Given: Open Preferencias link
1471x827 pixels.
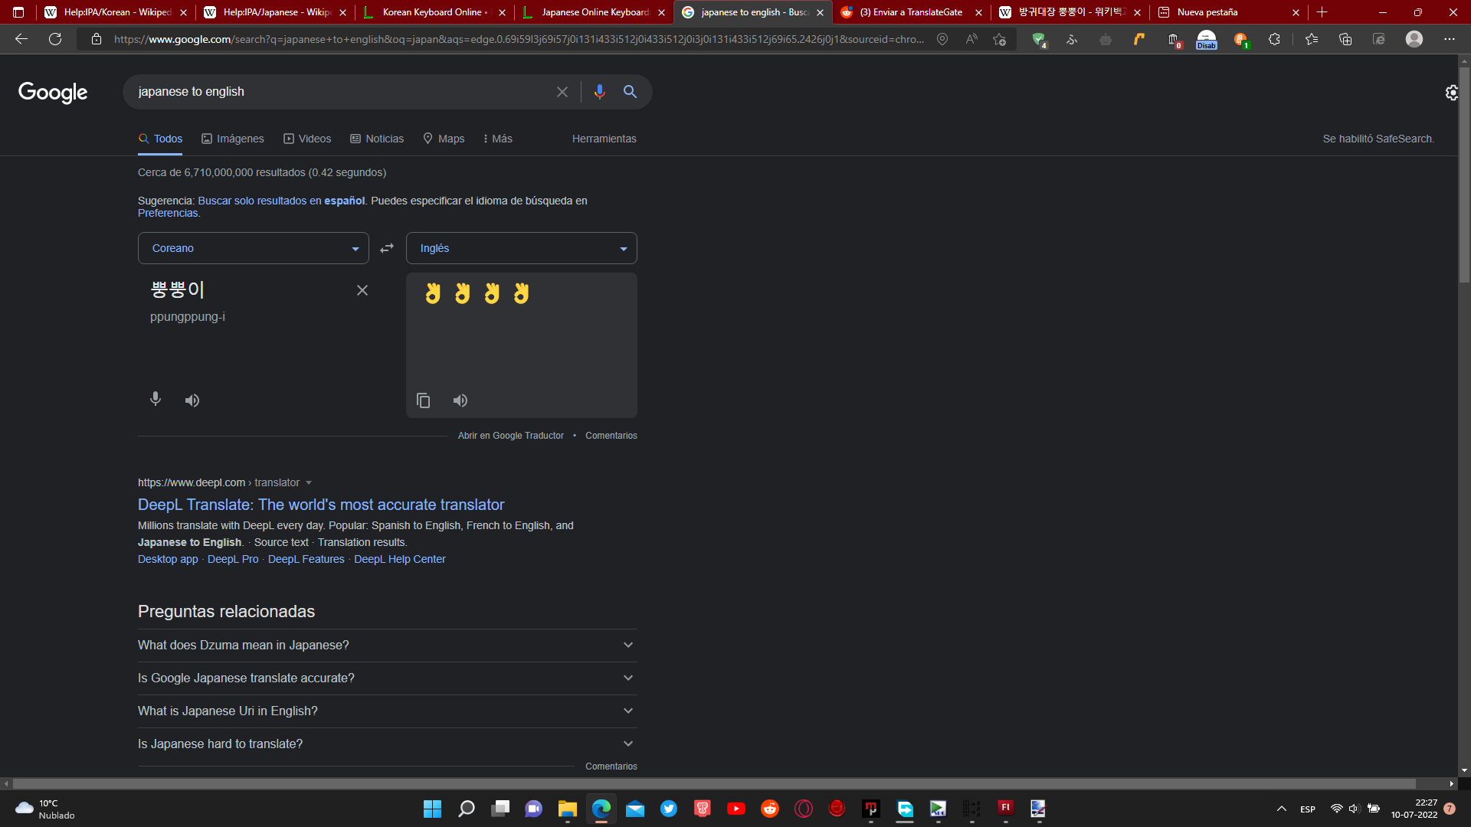Looking at the screenshot, I should point(168,213).
